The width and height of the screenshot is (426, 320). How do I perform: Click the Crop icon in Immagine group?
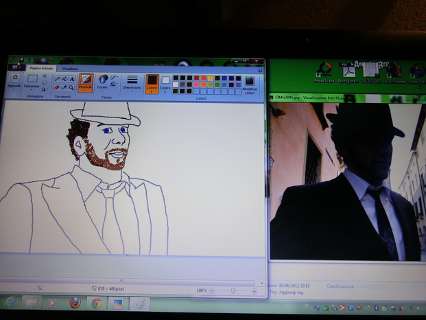pos(45,76)
